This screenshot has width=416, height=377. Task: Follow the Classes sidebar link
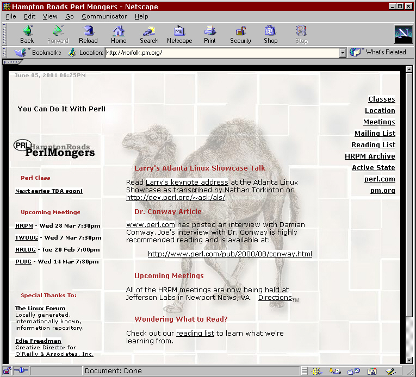pos(382,99)
